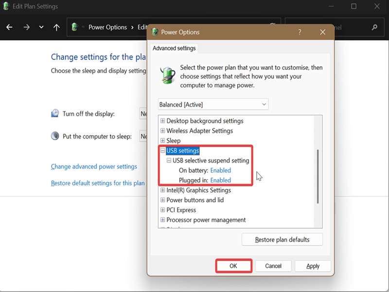Click the battery icon in address bar
This screenshot has height=292, width=389.
(74, 27)
